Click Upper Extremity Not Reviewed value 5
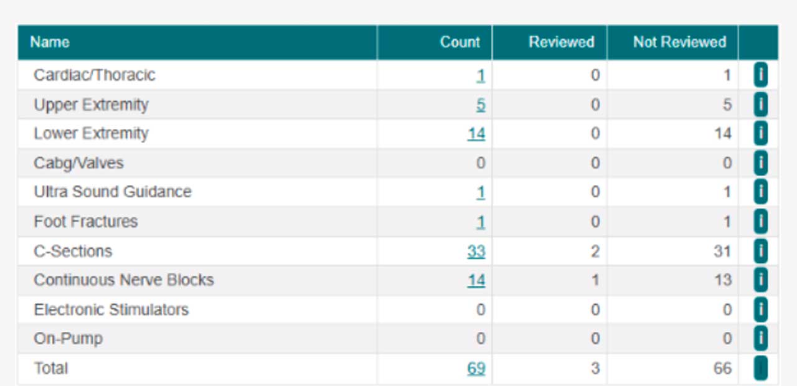Viewport: 797px width, 386px height. (727, 105)
